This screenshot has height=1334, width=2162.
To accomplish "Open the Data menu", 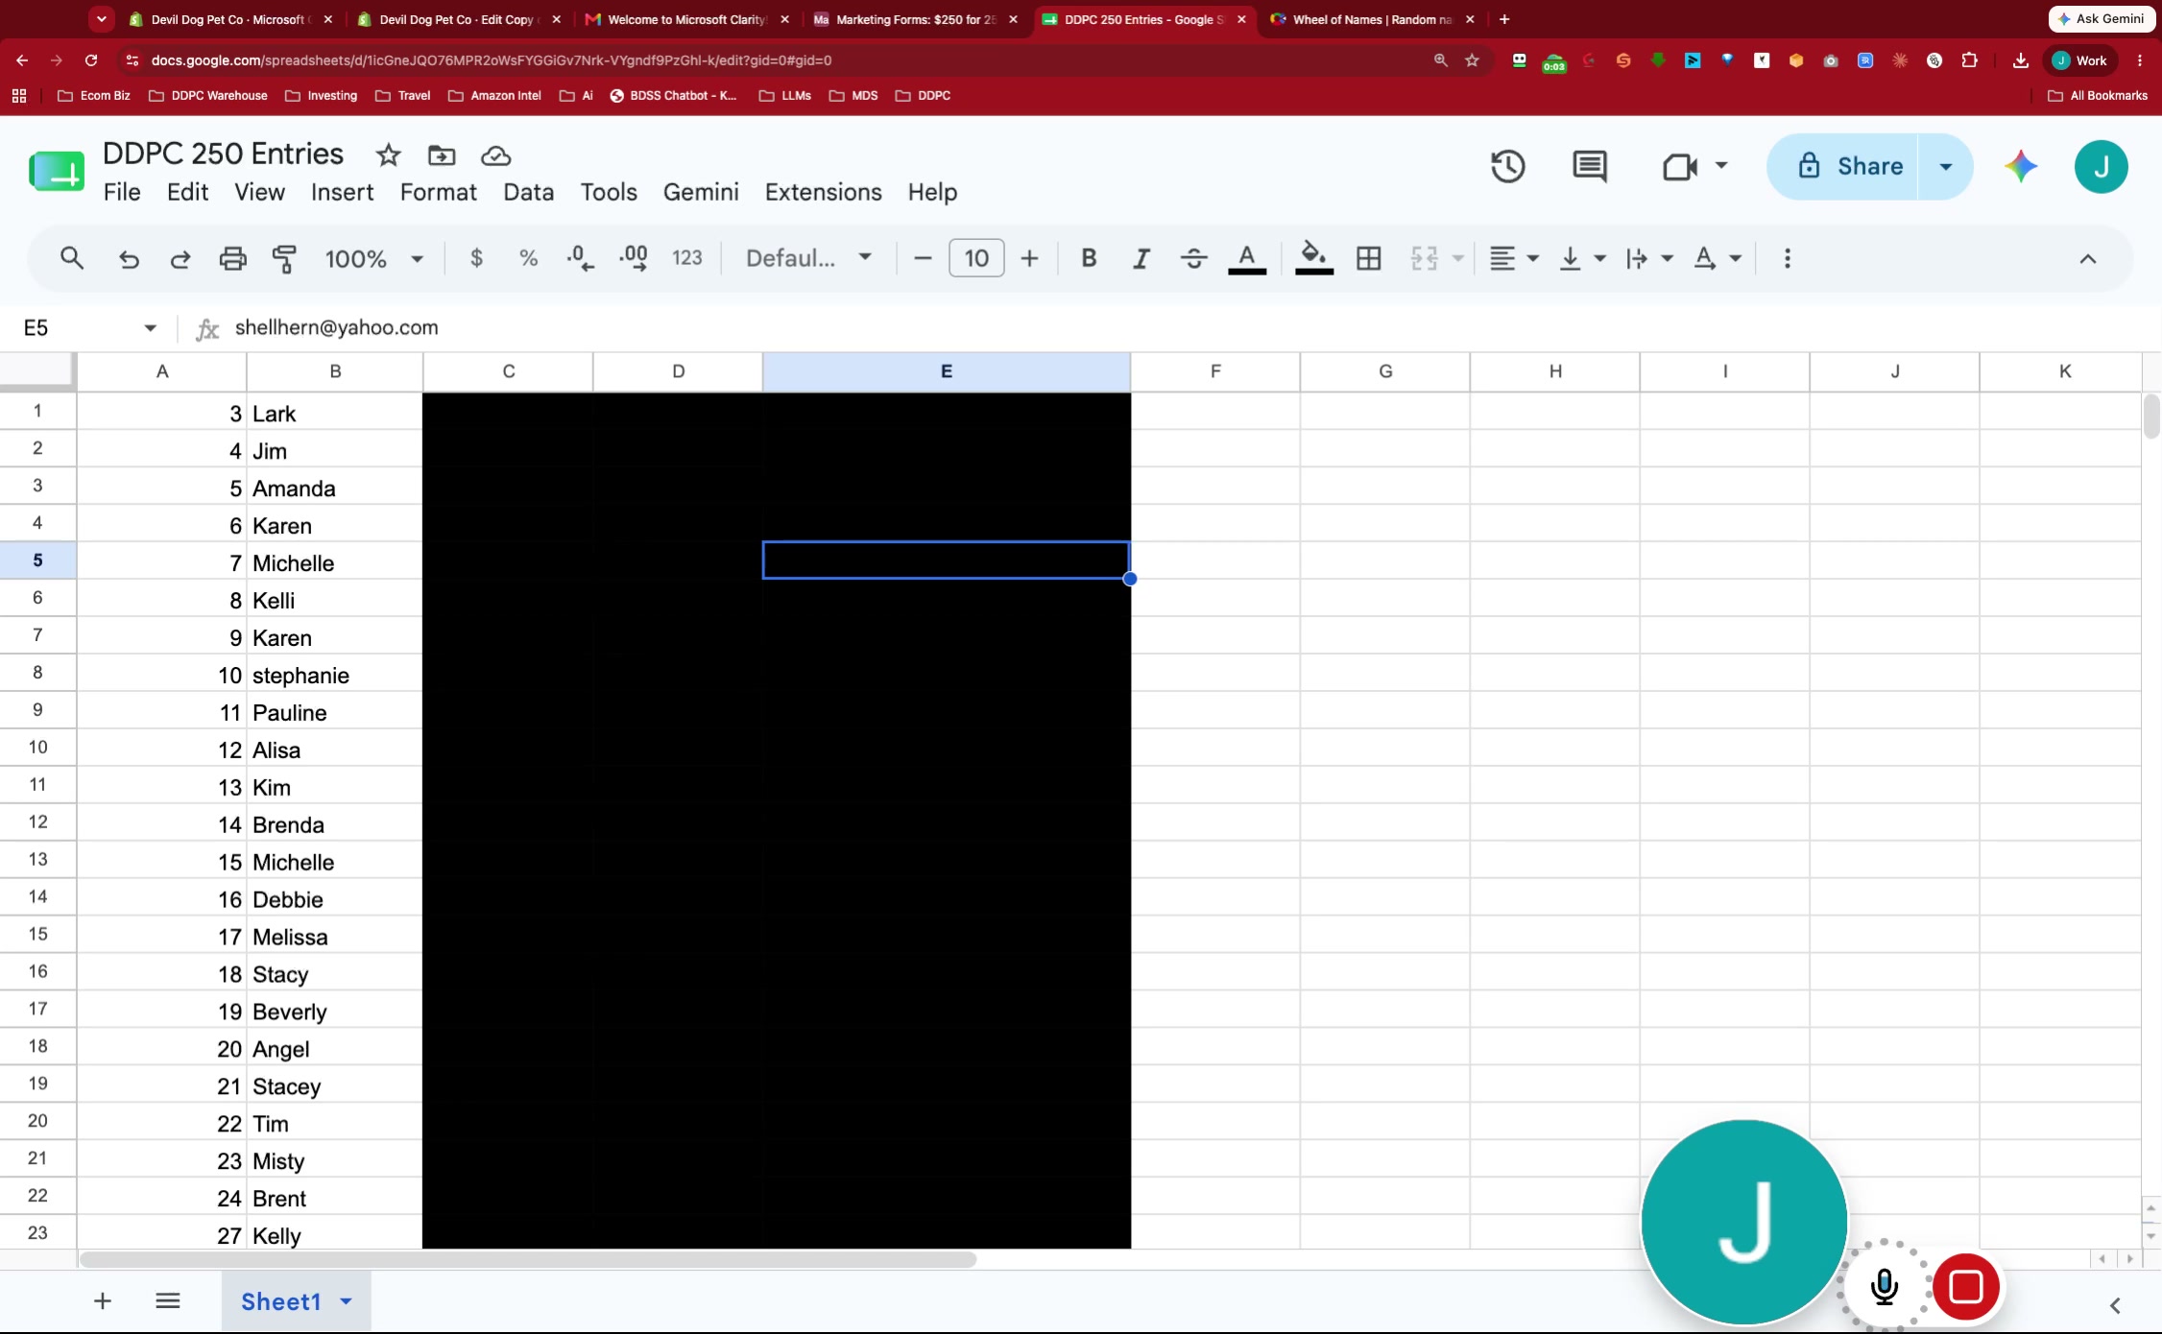I will (528, 192).
